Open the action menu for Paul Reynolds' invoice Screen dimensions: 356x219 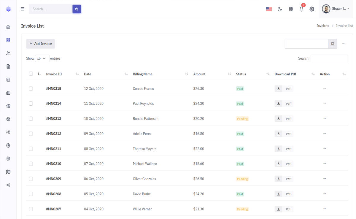[325, 103]
